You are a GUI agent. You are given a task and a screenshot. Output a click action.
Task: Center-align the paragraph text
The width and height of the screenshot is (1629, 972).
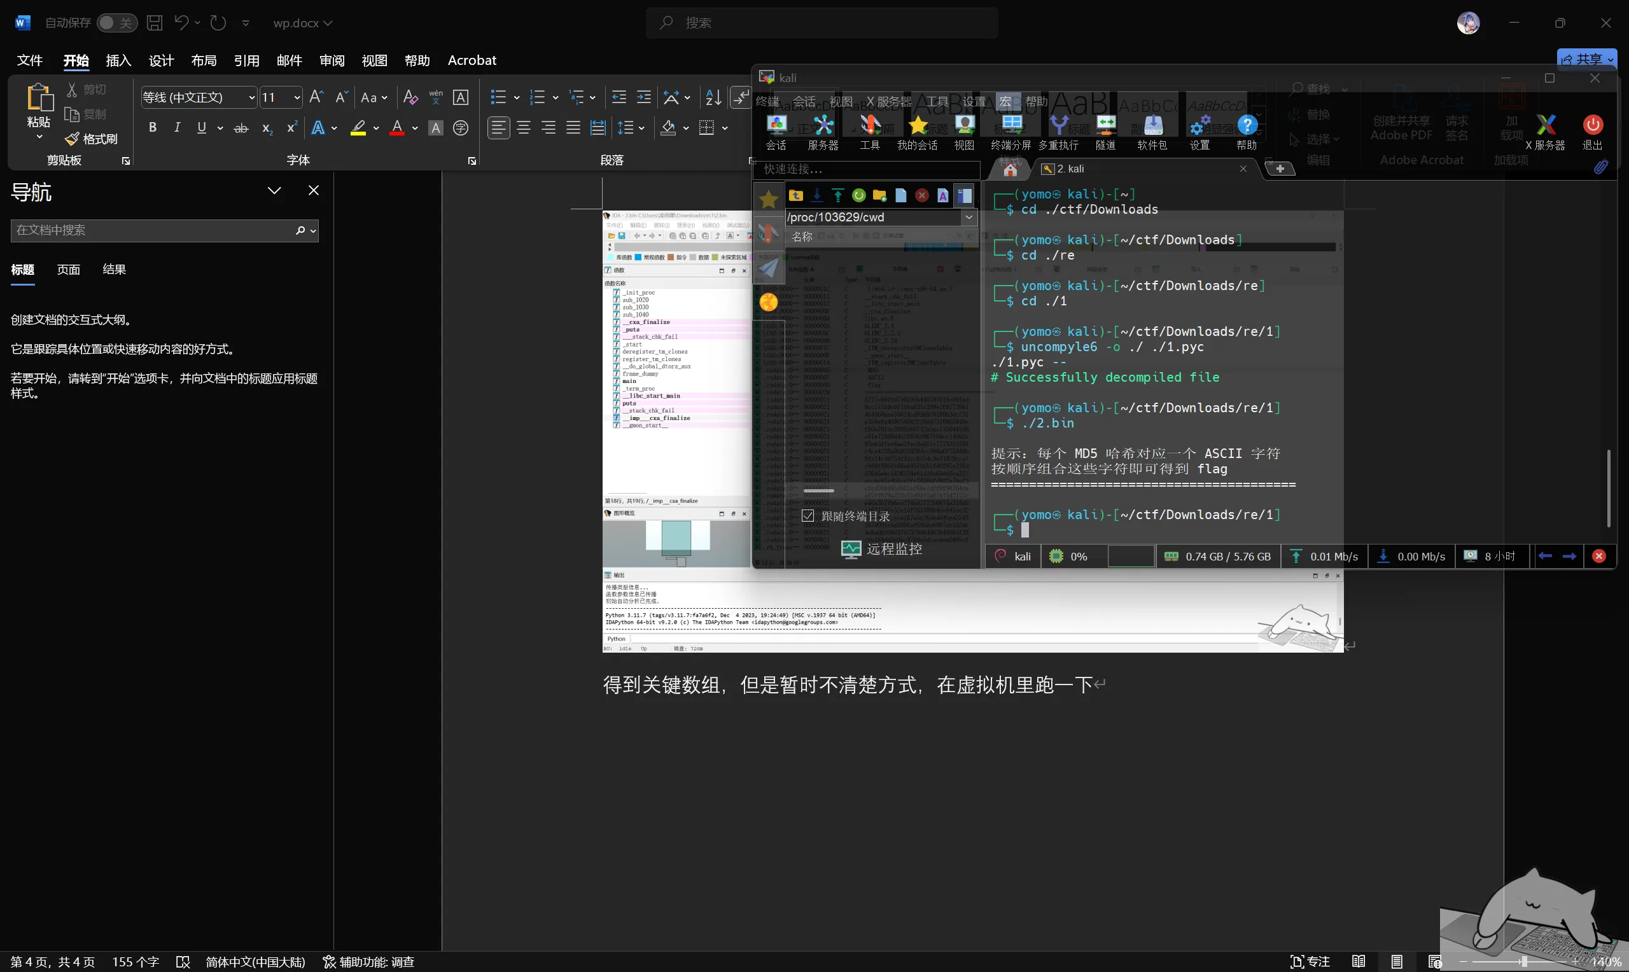pos(523,128)
